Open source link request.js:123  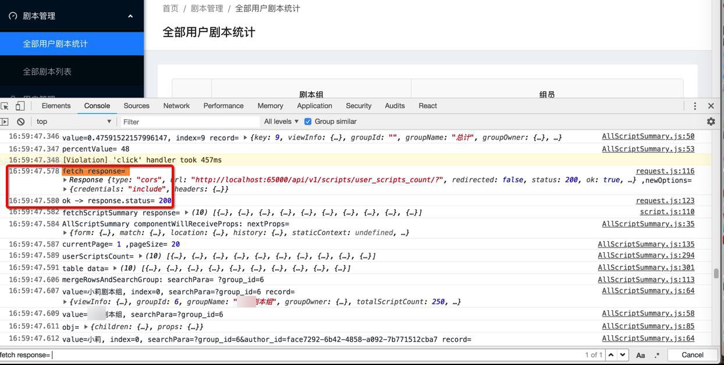pyautogui.click(x=665, y=201)
